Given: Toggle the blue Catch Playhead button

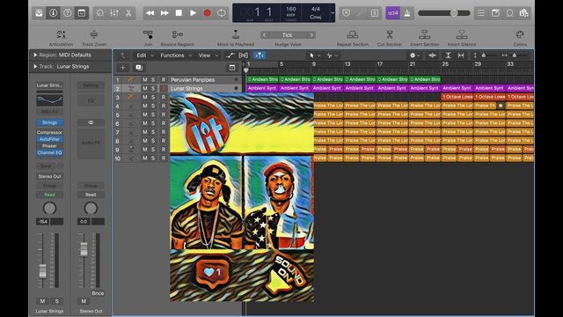Looking at the screenshot, I should tap(260, 55).
